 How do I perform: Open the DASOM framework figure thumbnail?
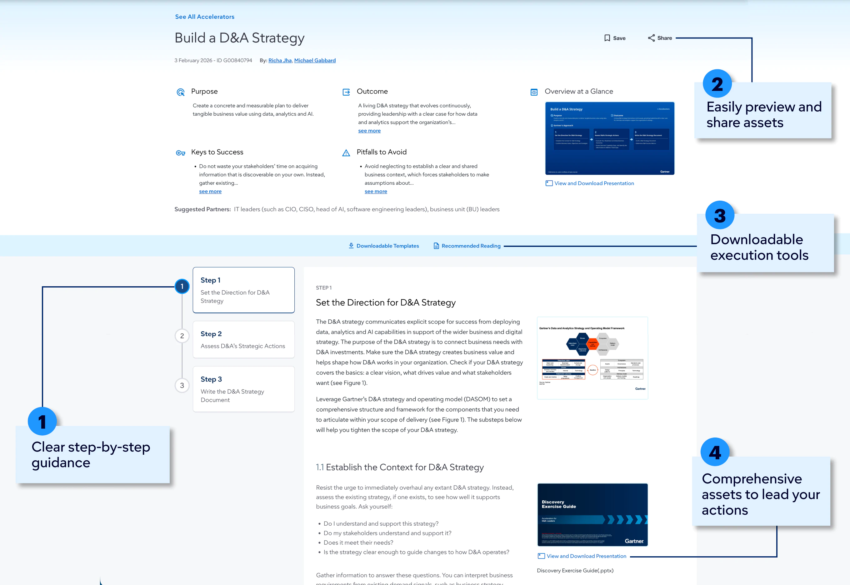(x=592, y=358)
